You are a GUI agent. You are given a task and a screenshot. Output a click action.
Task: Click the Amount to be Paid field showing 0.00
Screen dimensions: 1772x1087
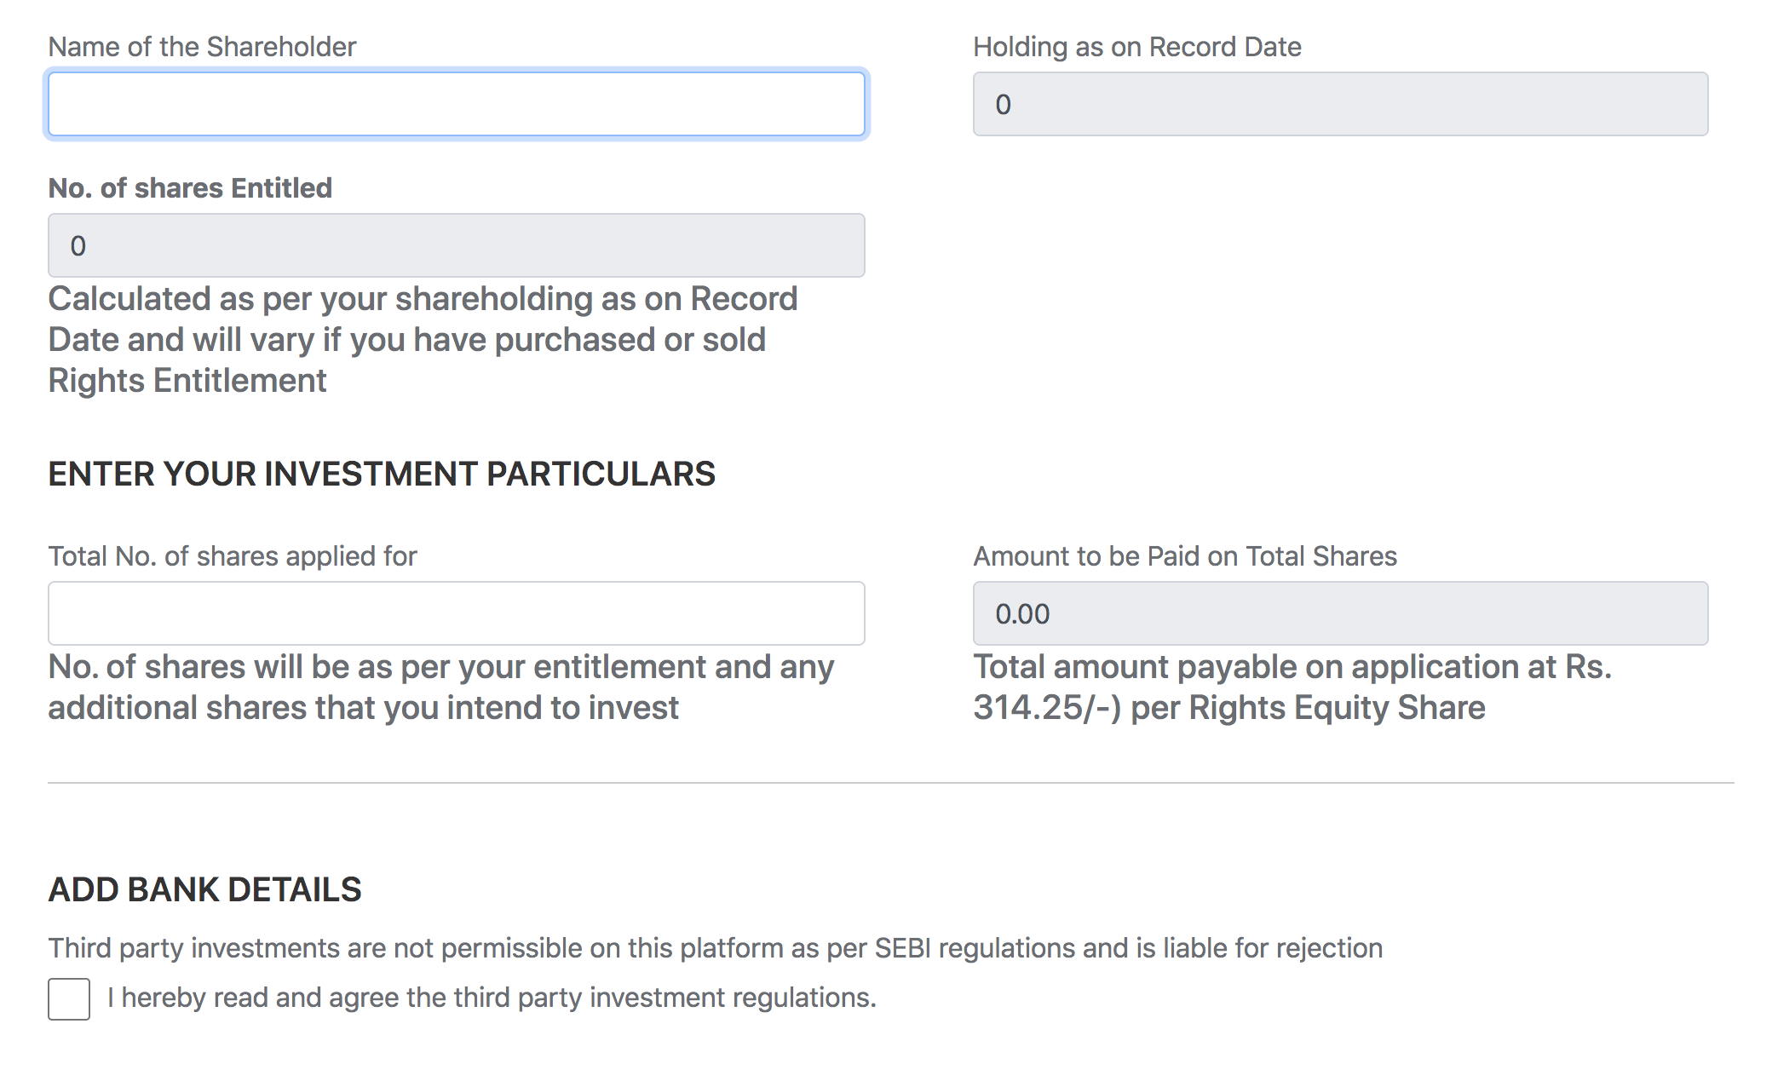1340,613
